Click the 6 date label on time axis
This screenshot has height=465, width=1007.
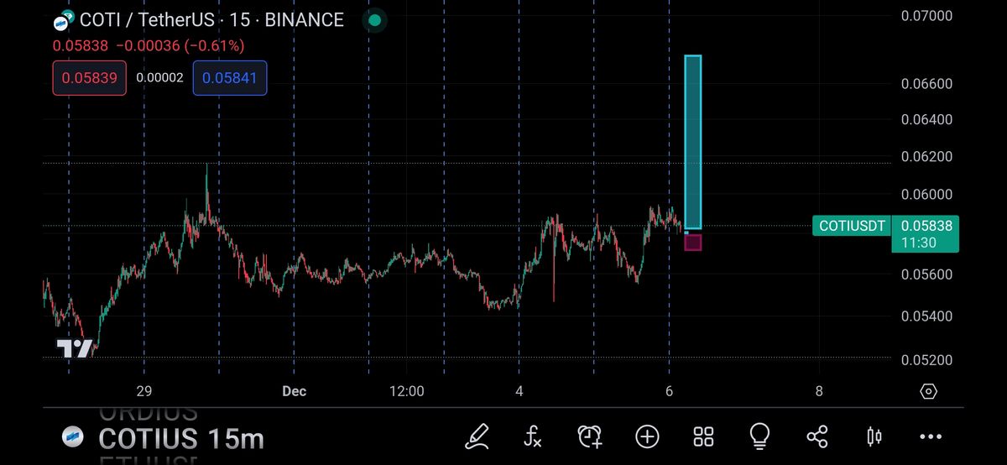point(669,391)
